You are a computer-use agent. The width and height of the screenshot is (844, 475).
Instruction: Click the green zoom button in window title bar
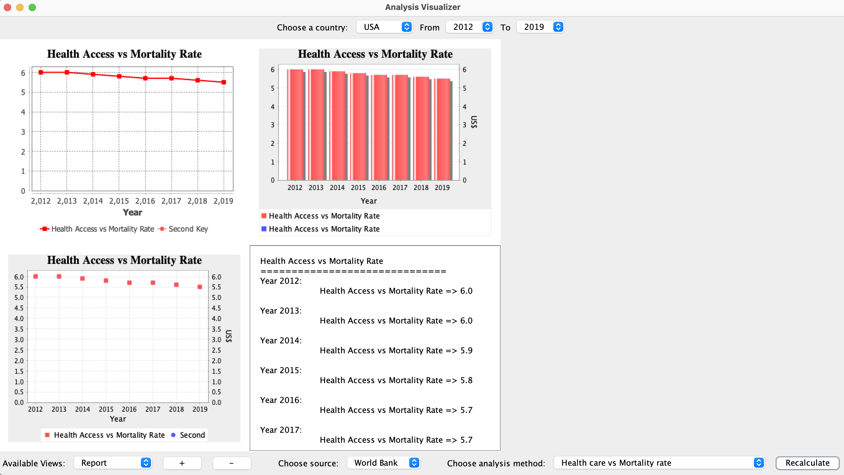32,7
